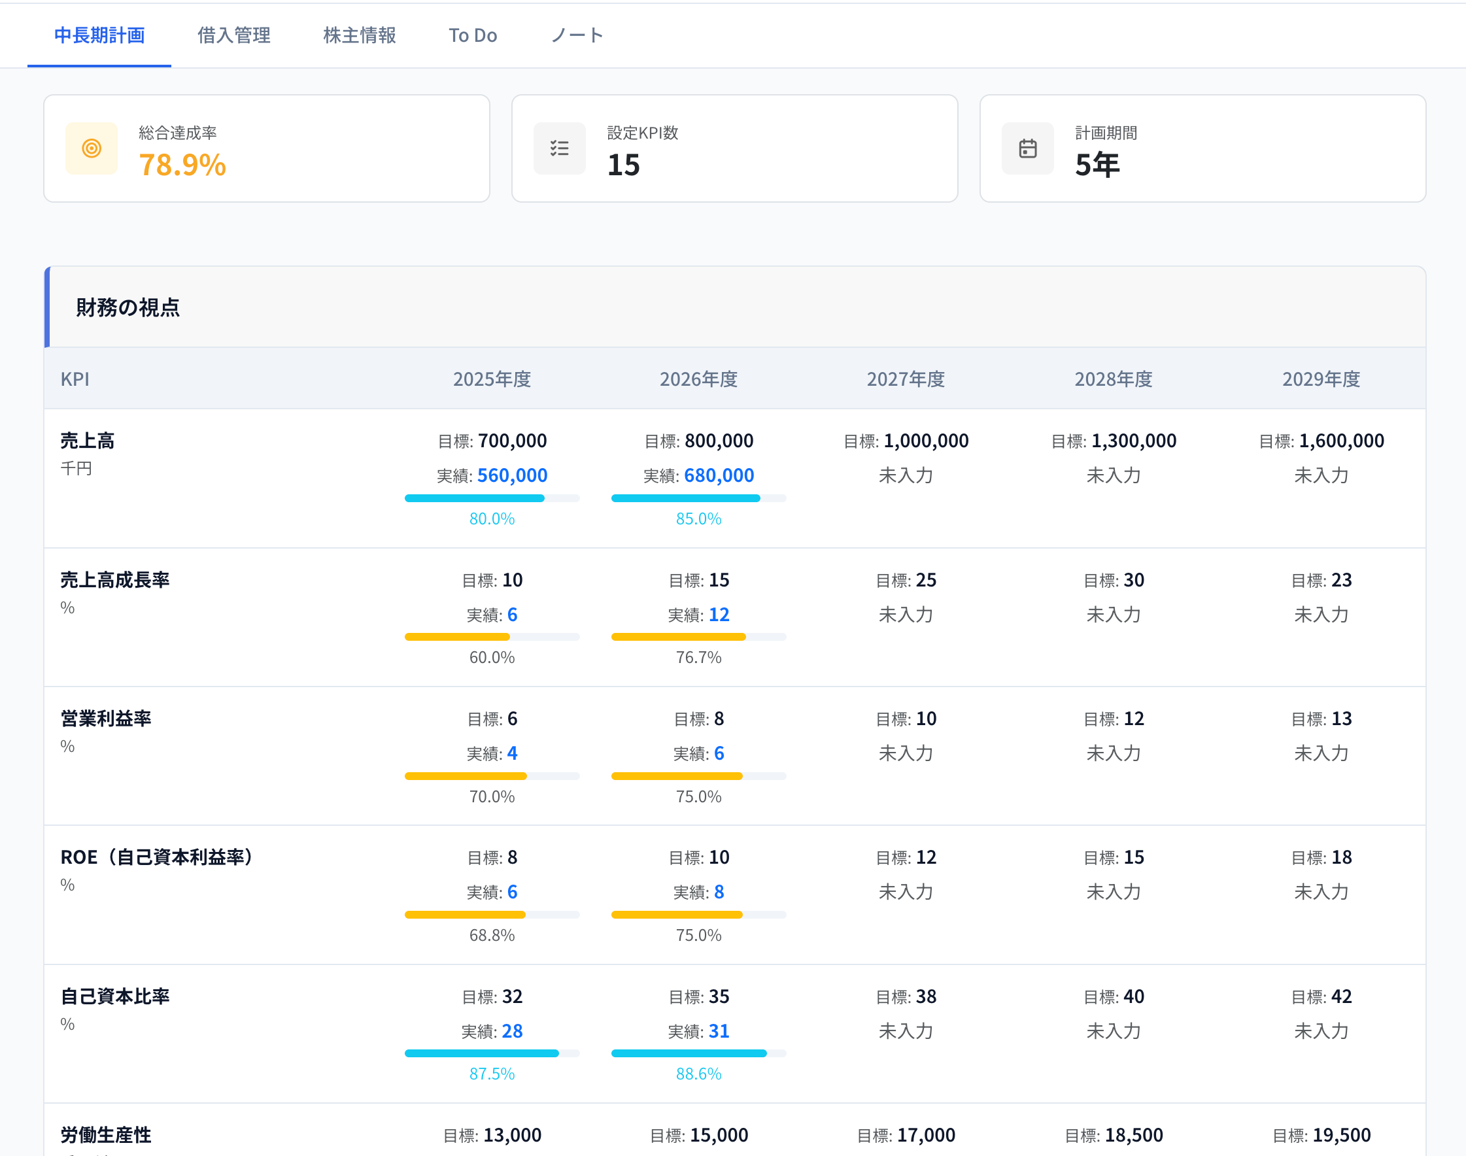This screenshot has width=1466, height=1156.
Task: Click the calendar icon for 計画期間
Action: point(1027,148)
